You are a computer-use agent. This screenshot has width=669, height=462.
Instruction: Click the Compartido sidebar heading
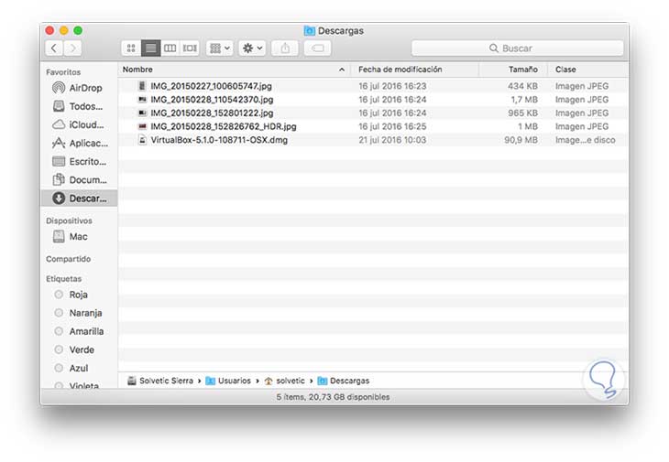(x=68, y=259)
